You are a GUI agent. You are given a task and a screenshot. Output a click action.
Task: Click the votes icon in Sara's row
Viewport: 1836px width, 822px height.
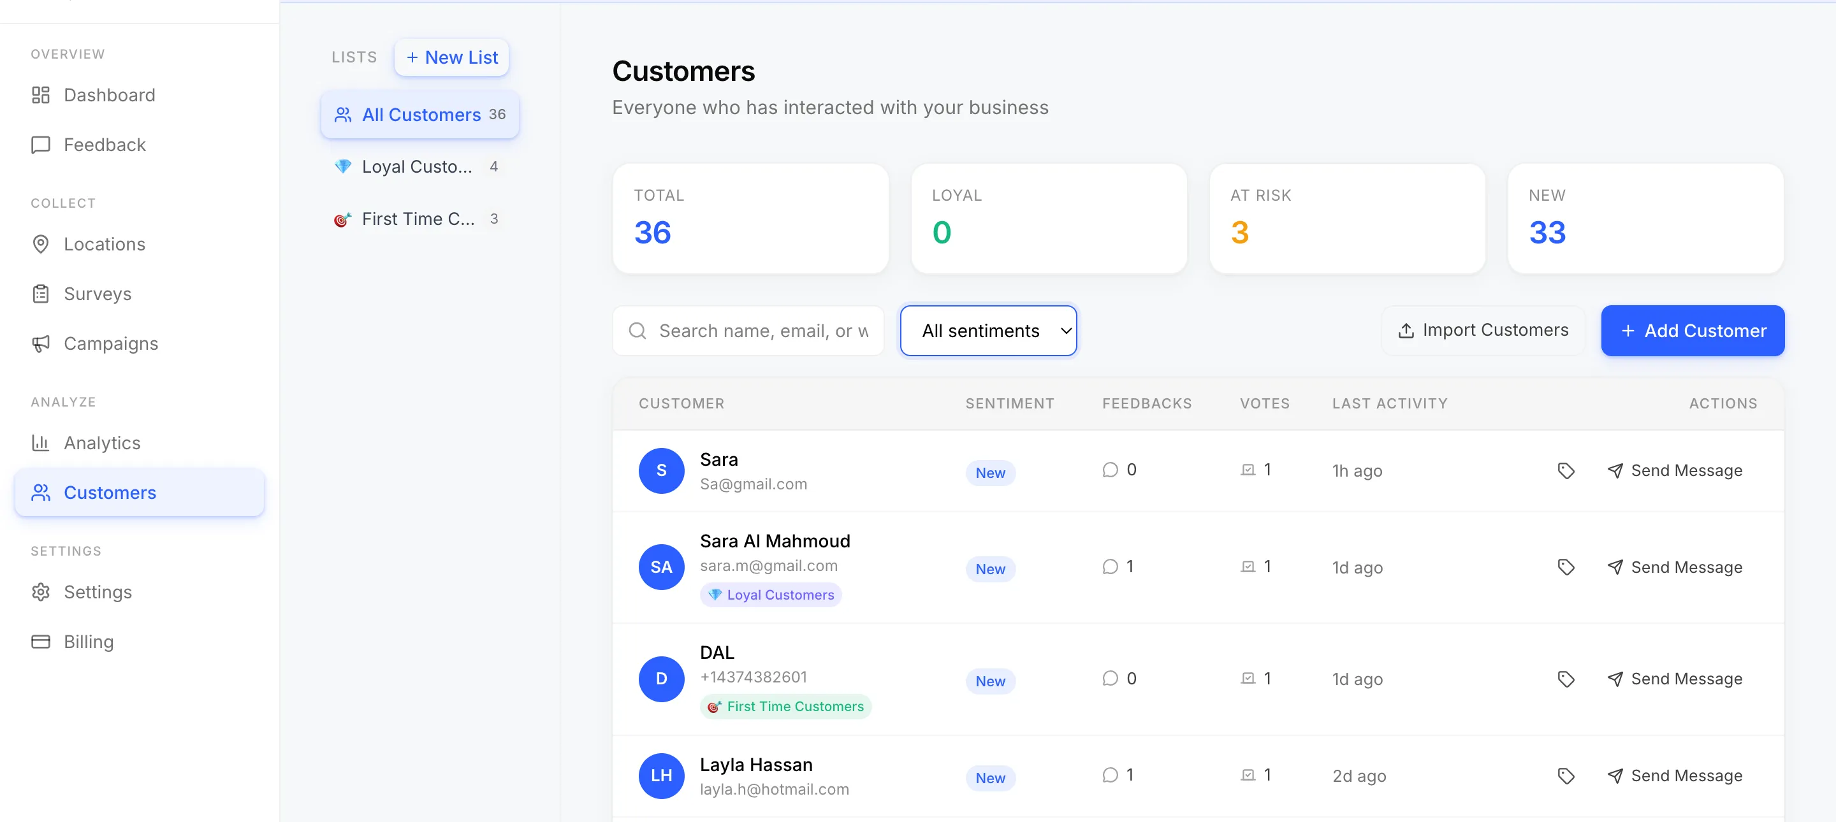pos(1248,470)
